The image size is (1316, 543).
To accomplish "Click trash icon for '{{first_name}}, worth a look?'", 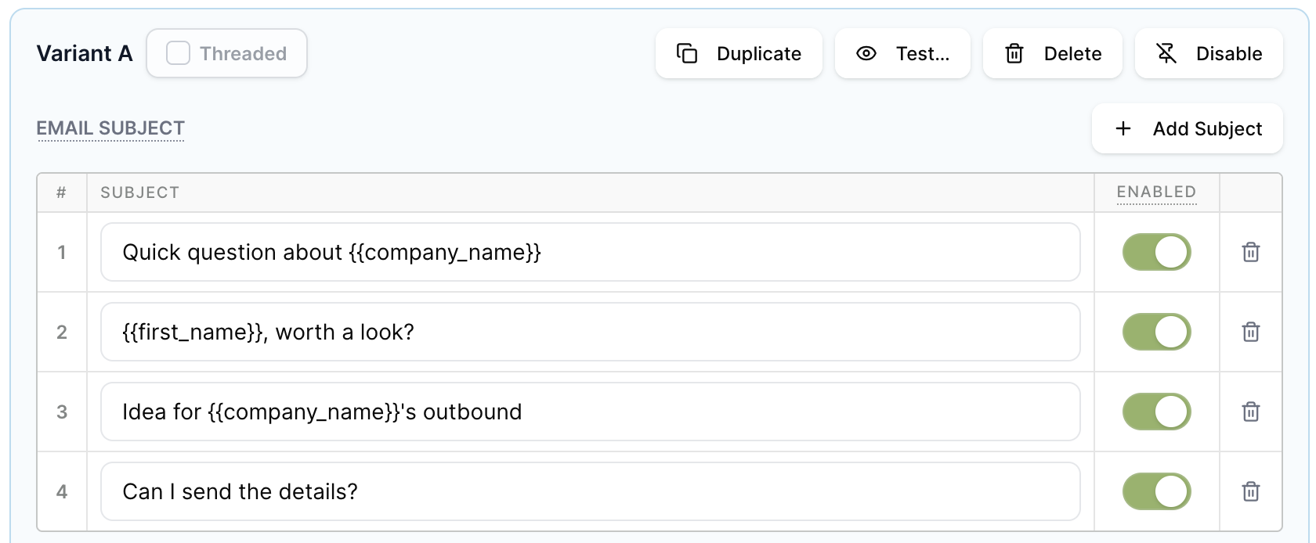I will tap(1251, 332).
